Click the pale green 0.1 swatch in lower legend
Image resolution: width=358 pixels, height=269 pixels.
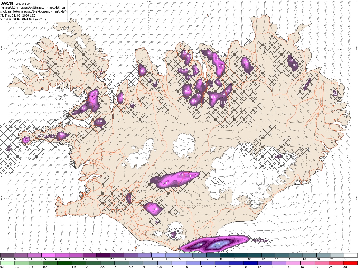click(7, 263)
